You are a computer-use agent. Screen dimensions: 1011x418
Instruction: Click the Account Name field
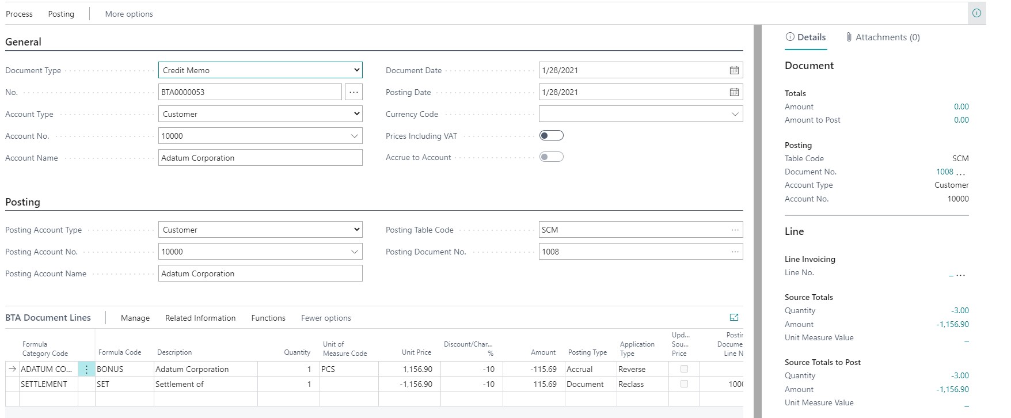coord(260,158)
